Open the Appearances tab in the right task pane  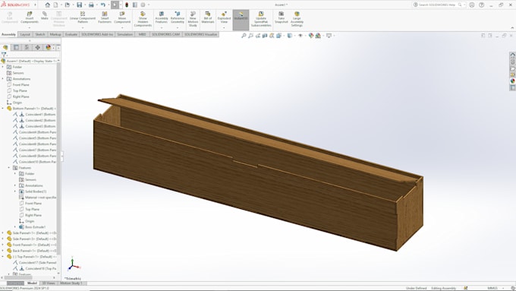click(x=512, y=81)
